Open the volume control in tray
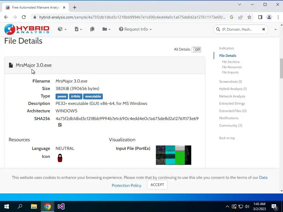283x212 pixels. click(x=247, y=206)
